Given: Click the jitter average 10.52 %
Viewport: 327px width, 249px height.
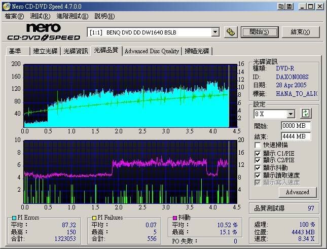Looking at the screenshot, I should click(x=227, y=225).
